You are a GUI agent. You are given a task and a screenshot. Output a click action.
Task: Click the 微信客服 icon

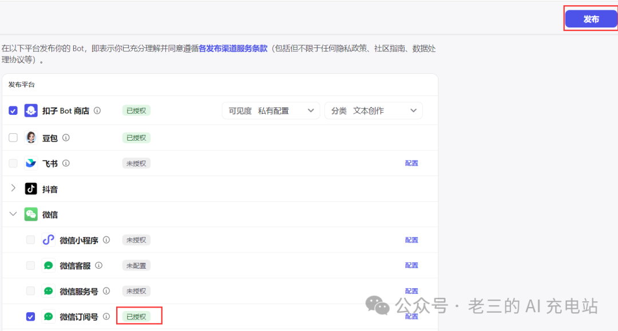(x=48, y=265)
